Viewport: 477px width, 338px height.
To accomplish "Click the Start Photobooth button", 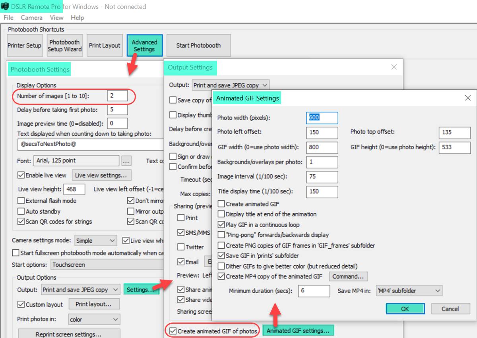I will (198, 45).
